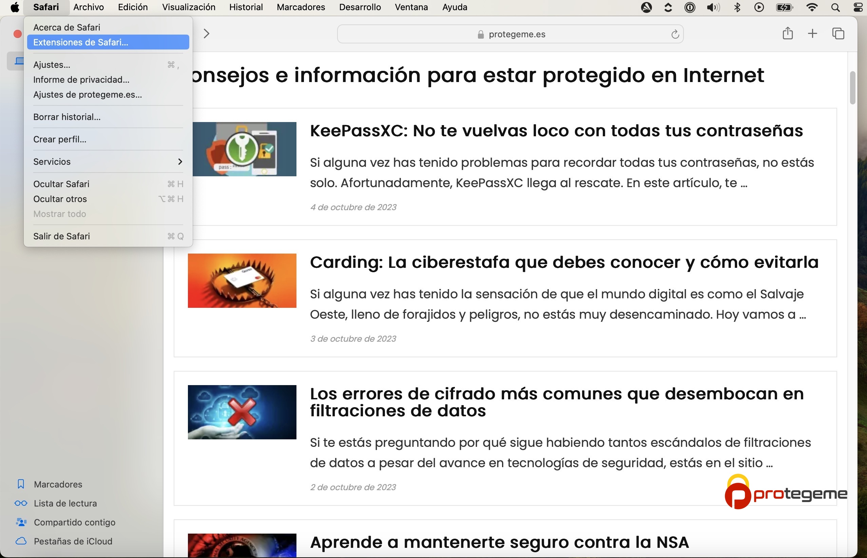
Task: Click the protegeme.es address field
Action: tap(510, 34)
